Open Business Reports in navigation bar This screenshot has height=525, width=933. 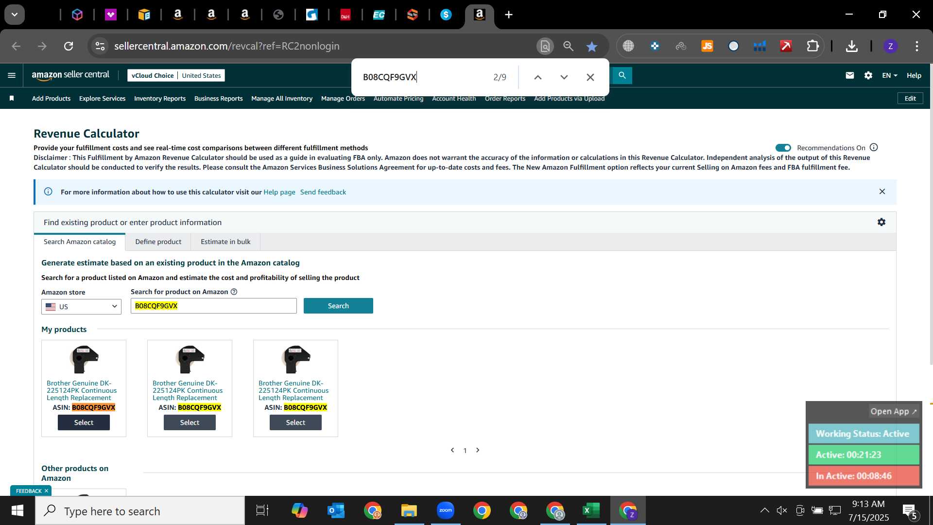click(218, 98)
